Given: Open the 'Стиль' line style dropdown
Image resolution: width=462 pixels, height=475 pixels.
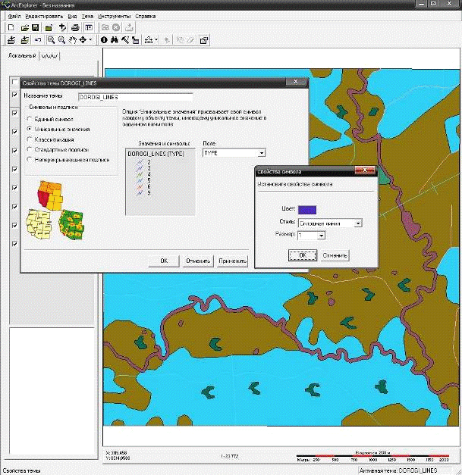Looking at the screenshot, I should click(x=357, y=223).
